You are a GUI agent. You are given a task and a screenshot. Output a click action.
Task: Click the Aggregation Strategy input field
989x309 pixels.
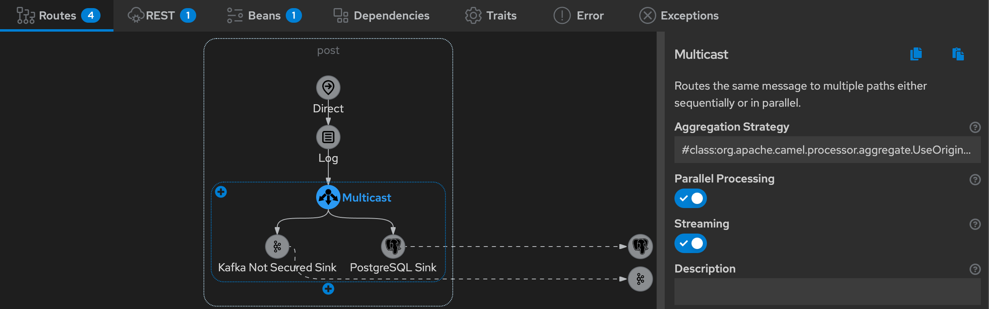coord(827,150)
